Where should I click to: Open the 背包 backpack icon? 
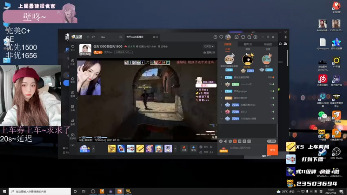(x=193, y=149)
